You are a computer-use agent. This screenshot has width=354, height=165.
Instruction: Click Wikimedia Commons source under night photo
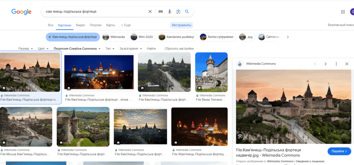[x=81, y=95]
